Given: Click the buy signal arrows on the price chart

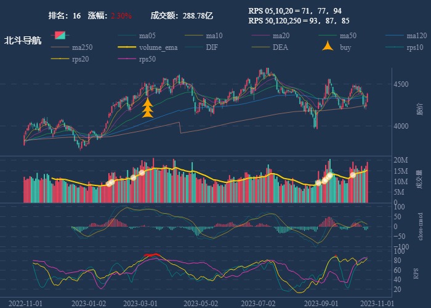Looking at the screenshot, I should click(148, 108).
